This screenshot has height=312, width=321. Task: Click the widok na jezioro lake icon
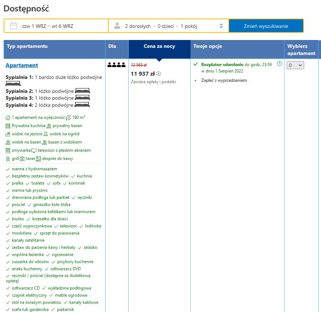(8, 134)
